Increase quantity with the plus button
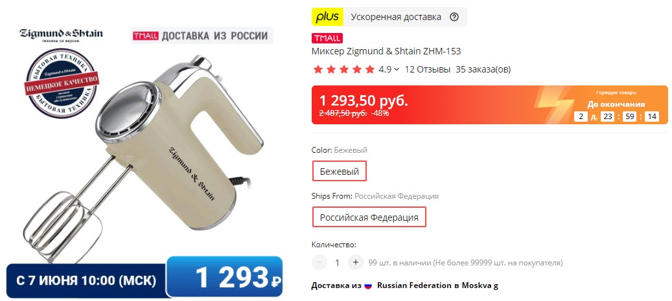The image size is (672, 301). pyautogui.click(x=355, y=262)
